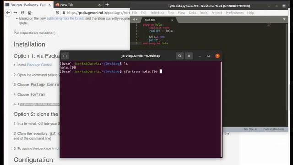Open the terminal hamburger menu
The height and width of the screenshot is (165, 293).
(x=189, y=56)
